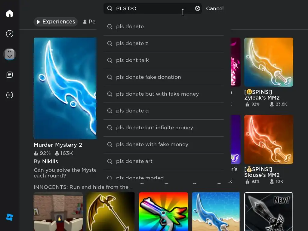The width and height of the screenshot is (308, 231).
Task: Open the fireplace room game thumbnail
Action: coord(58,211)
